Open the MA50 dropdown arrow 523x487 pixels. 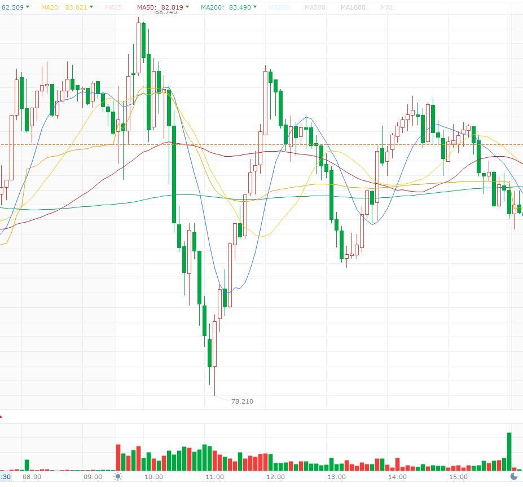coord(187,7)
